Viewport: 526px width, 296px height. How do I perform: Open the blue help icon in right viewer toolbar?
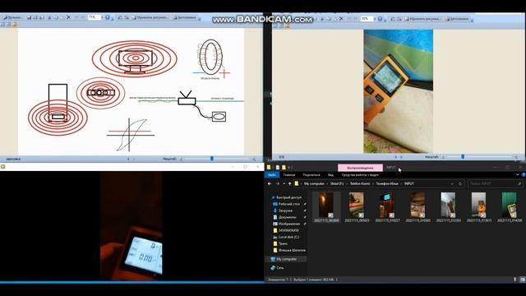[380, 19]
